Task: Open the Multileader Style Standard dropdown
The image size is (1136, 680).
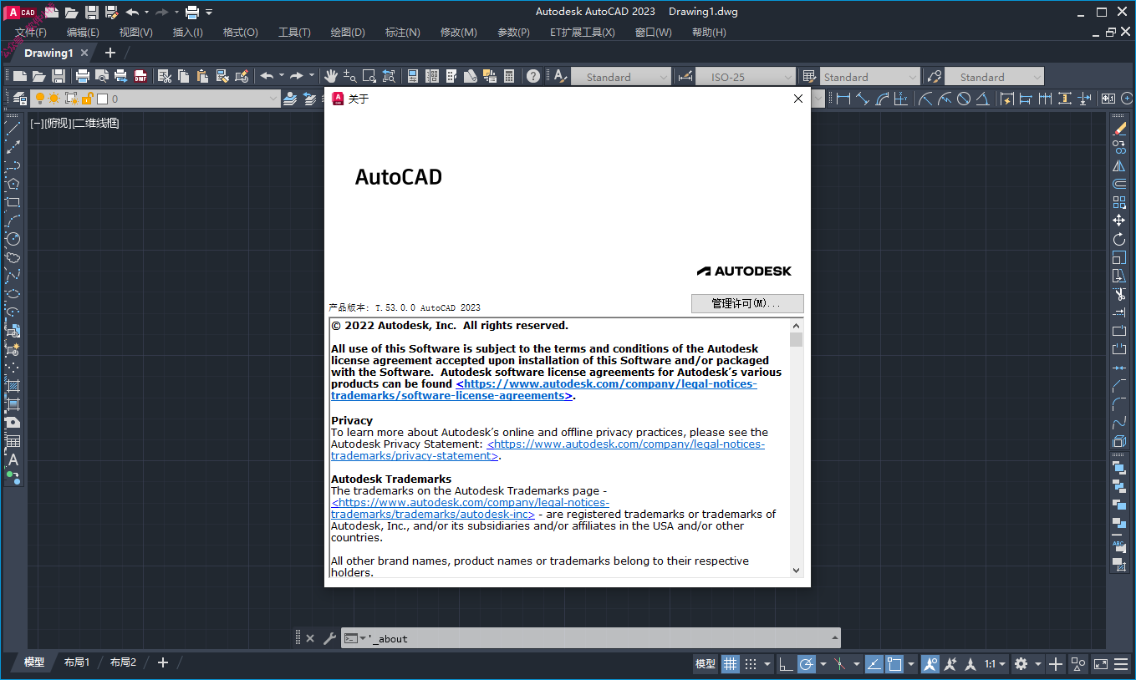Action: click(994, 77)
